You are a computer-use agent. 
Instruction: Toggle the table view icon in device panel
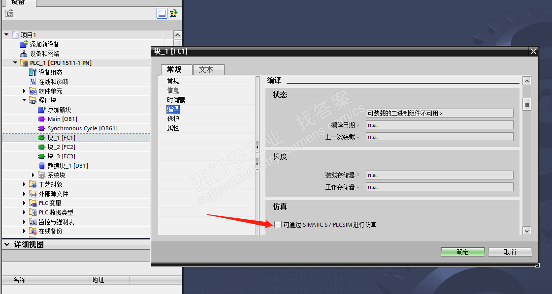point(162,13)
